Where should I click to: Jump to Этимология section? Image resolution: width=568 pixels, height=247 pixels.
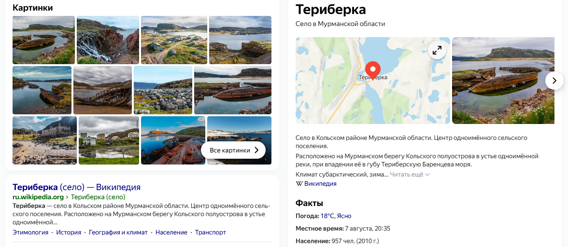coord(30,233)
